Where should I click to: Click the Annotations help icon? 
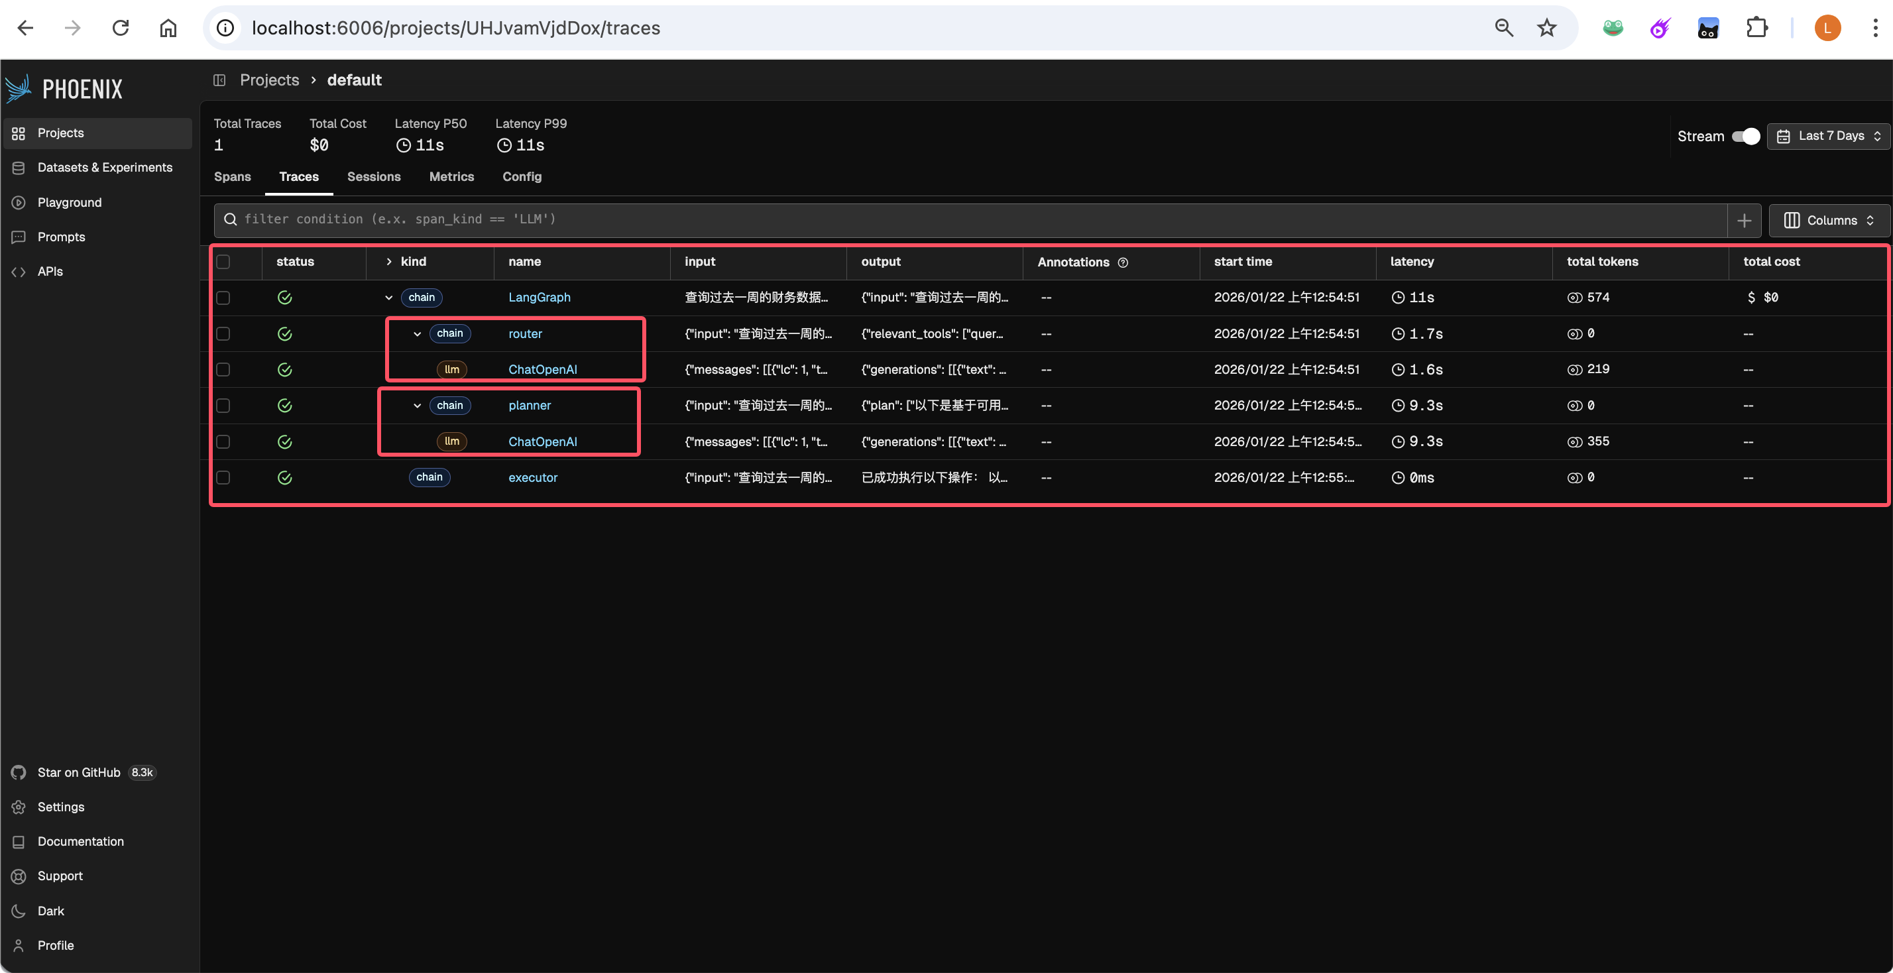click(x=1123, y=262)
